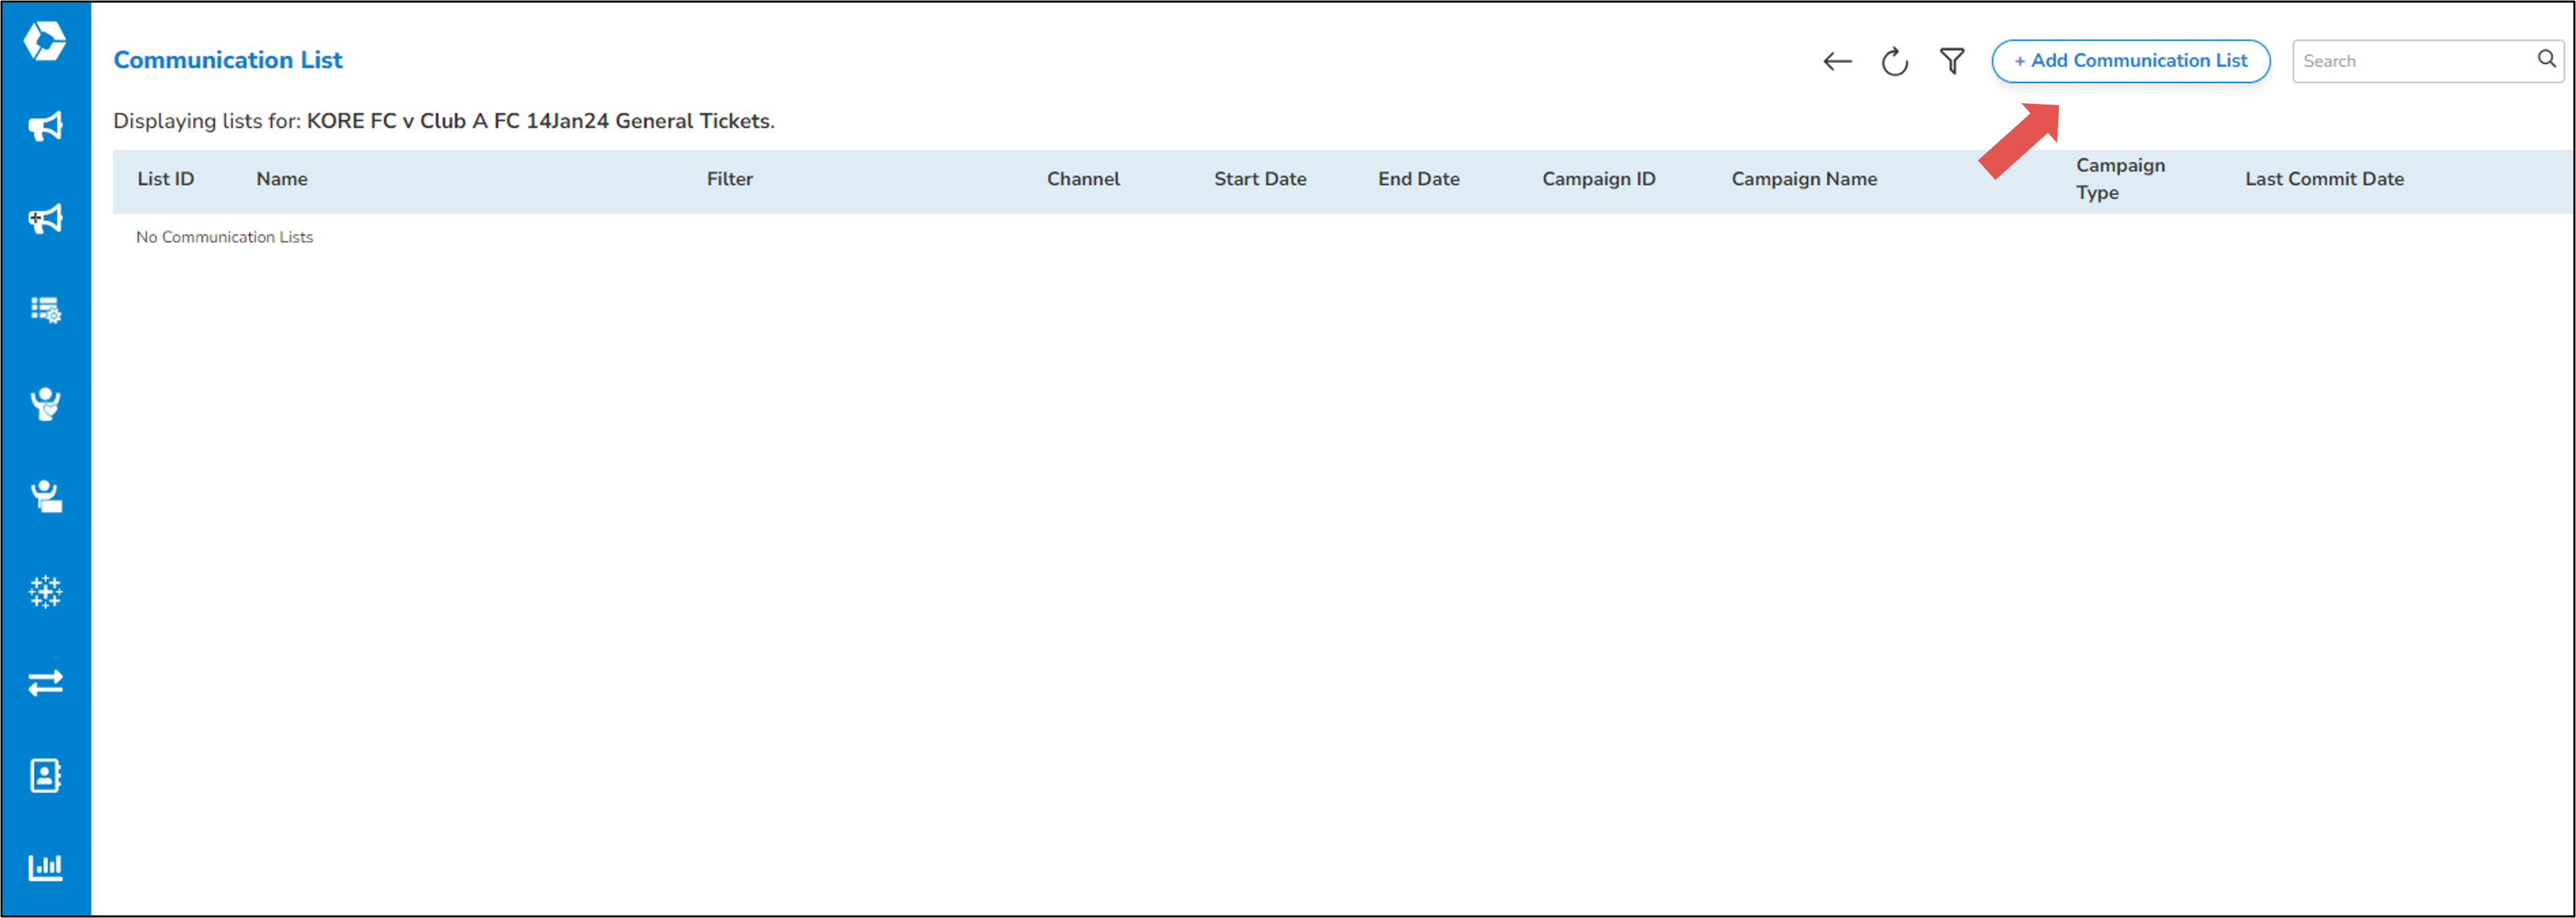Image resolution: width=2576 pixels, height=918 pixels.
Task: Sort by Last Commit Date column header
Action: click(2324, 179)
